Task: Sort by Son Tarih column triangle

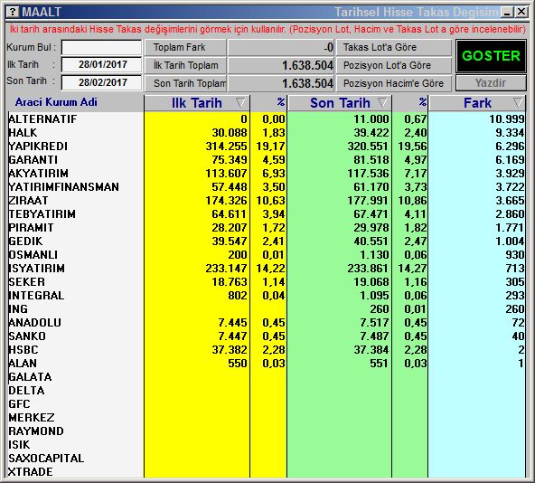Action: 383,102
